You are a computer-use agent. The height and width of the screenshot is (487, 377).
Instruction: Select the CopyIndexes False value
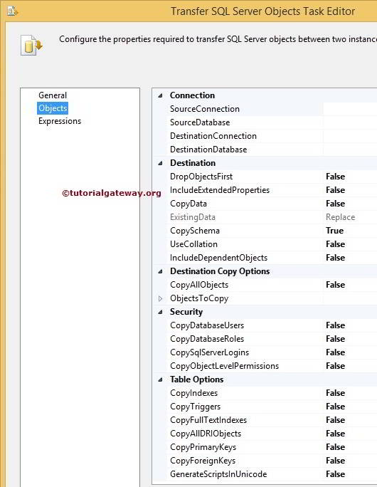[x=336, y=393]
